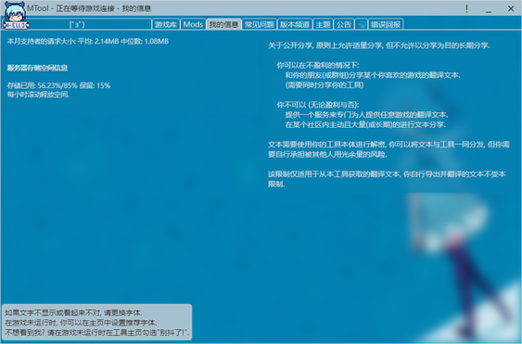Open the 公告 tab

tap(344, 24)
